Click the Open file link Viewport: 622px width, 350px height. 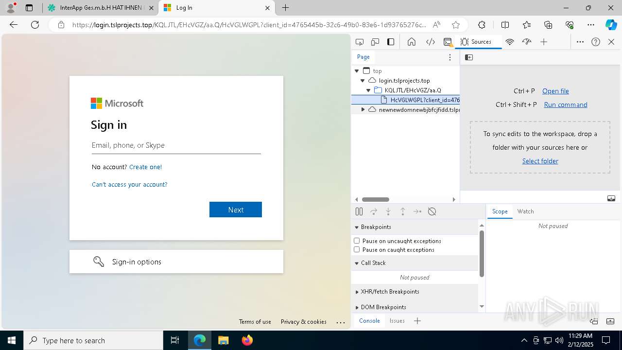coord(555,91)
